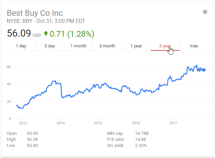Click the Best Buy Co Inc title
Viewport: 215px width, 158px height.
(x=35, y=13)
